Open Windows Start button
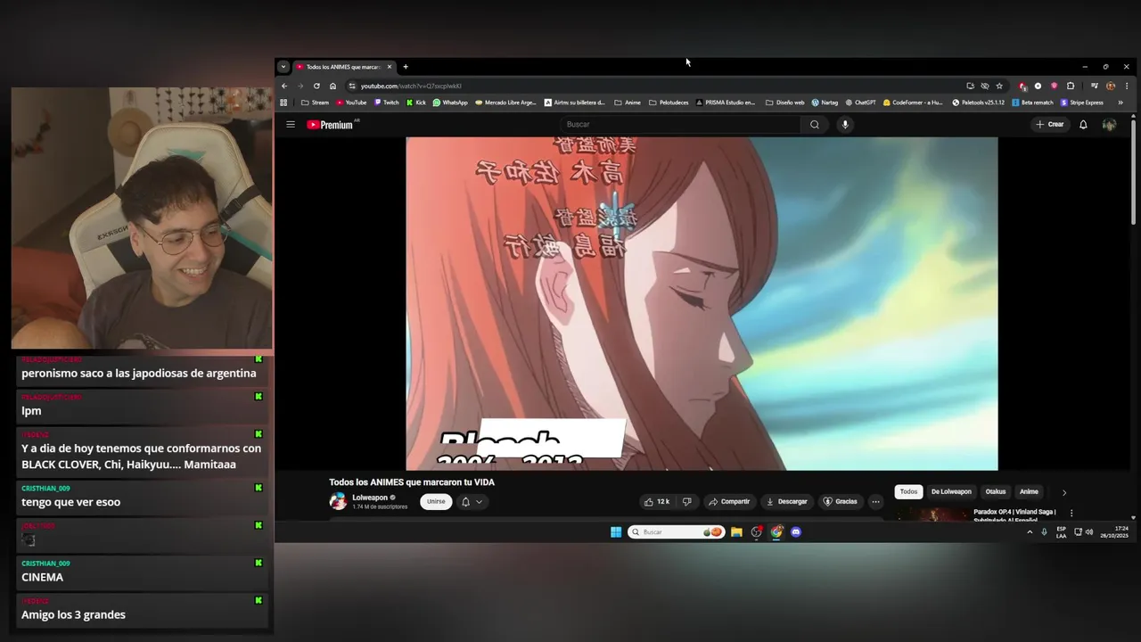The image size is (1141, 642). 616,532
